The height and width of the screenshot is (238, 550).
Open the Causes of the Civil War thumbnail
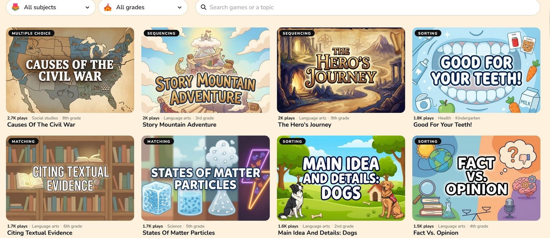point(70,70)
